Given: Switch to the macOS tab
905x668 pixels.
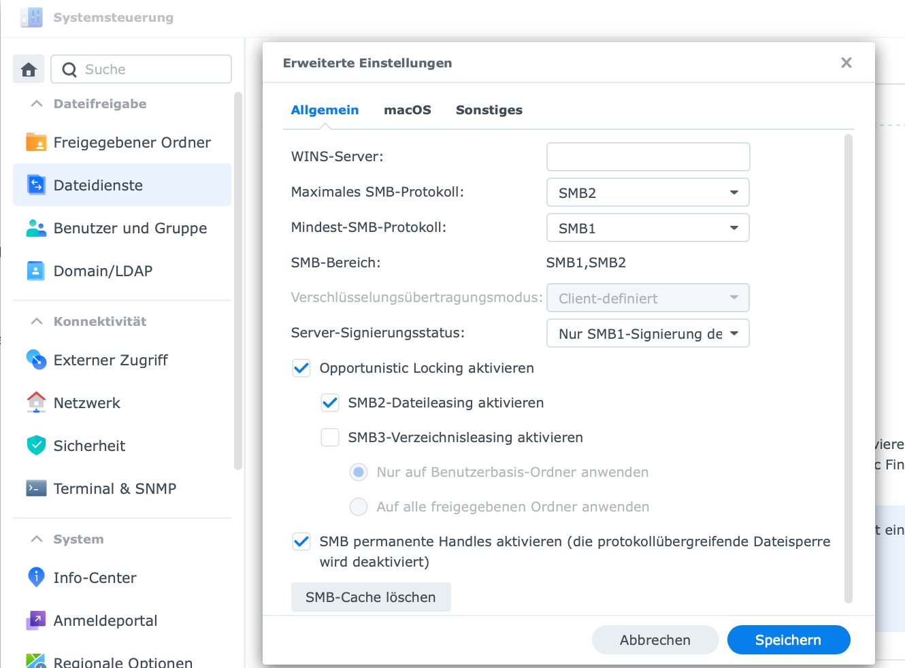Looking at the screenshot, I should [407, 110].
